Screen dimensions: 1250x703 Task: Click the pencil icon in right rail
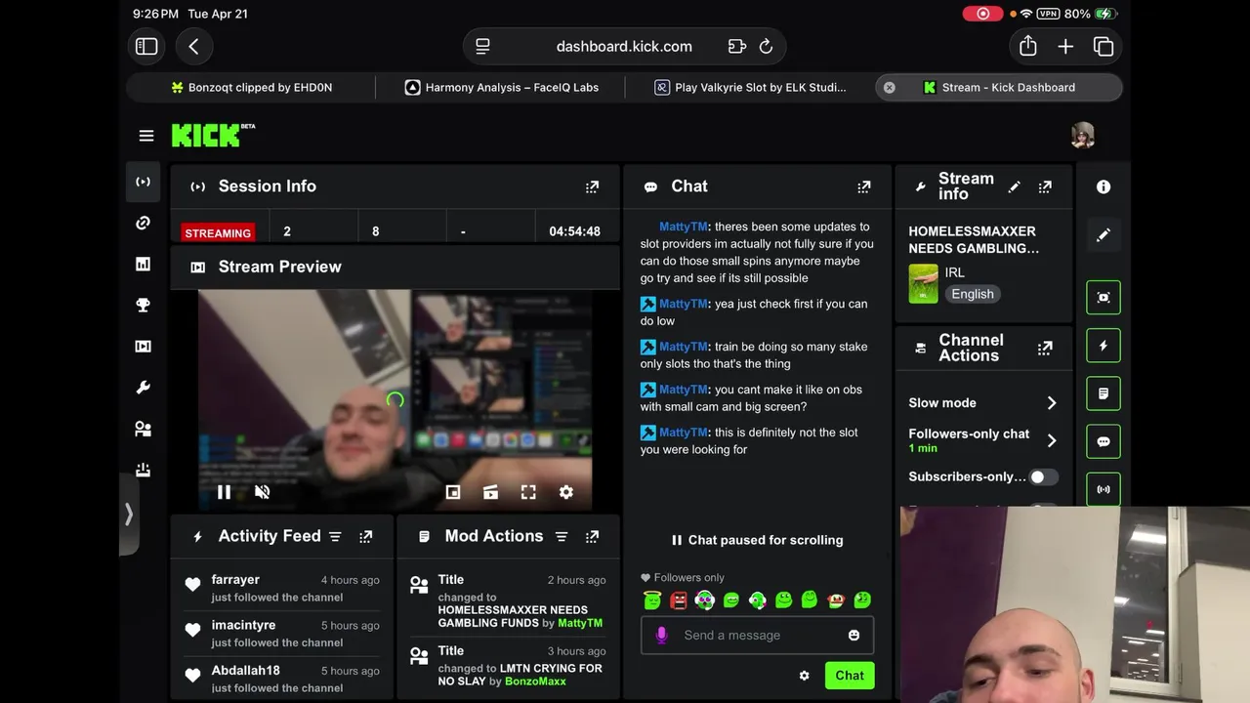(1104, 234)
